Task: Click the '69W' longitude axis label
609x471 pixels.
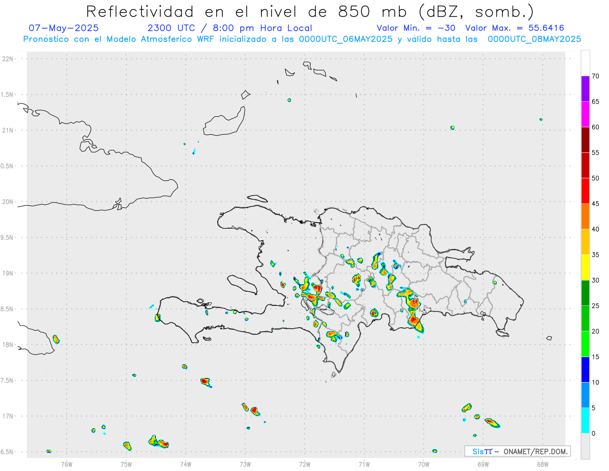Action: pos(483,463)
